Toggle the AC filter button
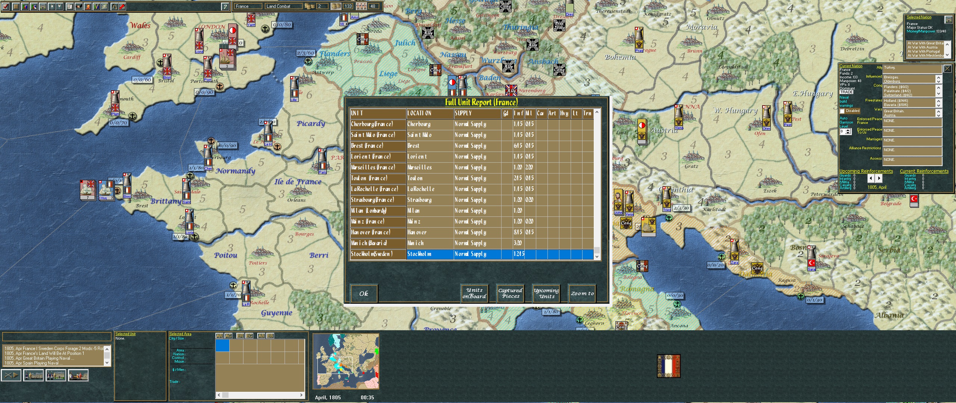 [229, 336]
